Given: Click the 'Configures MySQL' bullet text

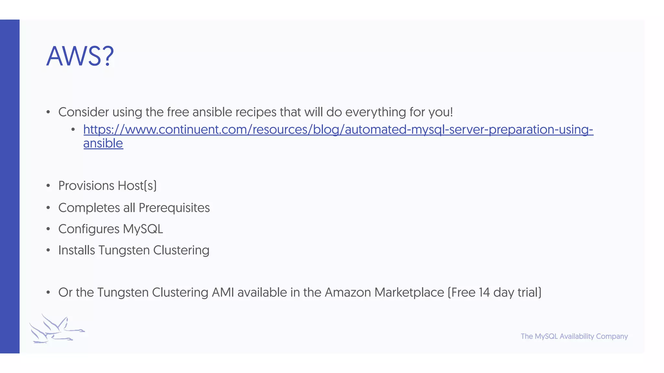Looking at the screenshot, I should point(111,229).
